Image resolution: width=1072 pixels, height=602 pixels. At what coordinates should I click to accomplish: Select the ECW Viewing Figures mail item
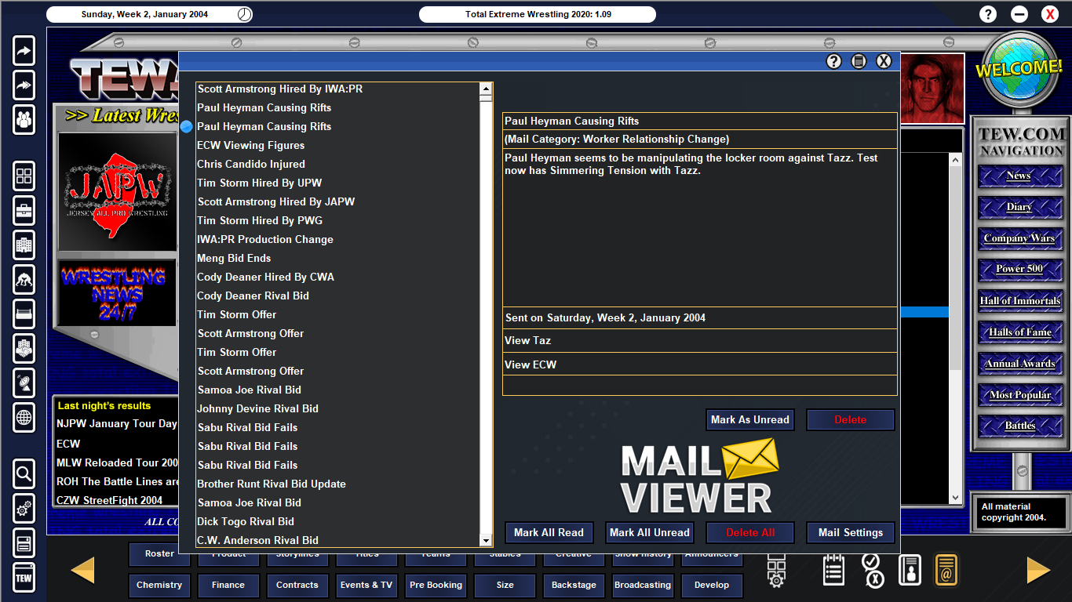(x=250, y=145)
